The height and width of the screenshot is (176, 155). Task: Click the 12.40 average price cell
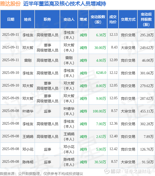point(113,136)
